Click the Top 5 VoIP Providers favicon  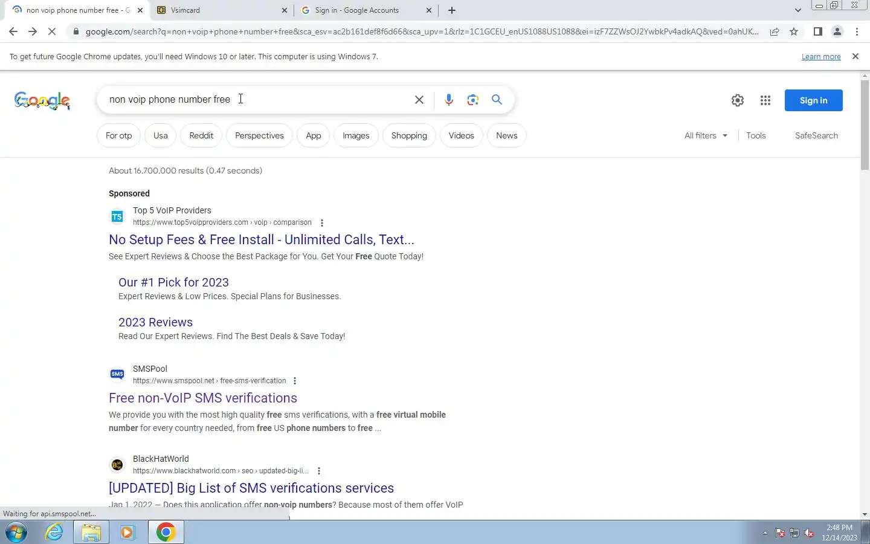[x=117, y=216]
